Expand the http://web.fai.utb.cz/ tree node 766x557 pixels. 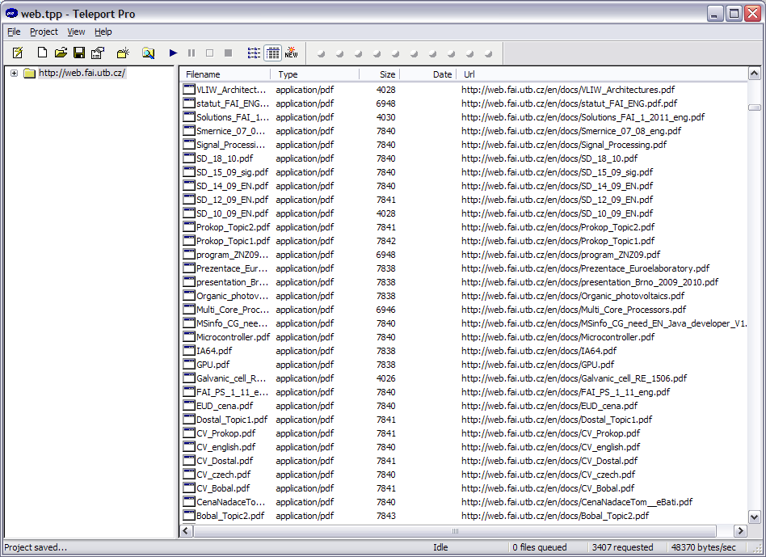[x=15, y=74]
